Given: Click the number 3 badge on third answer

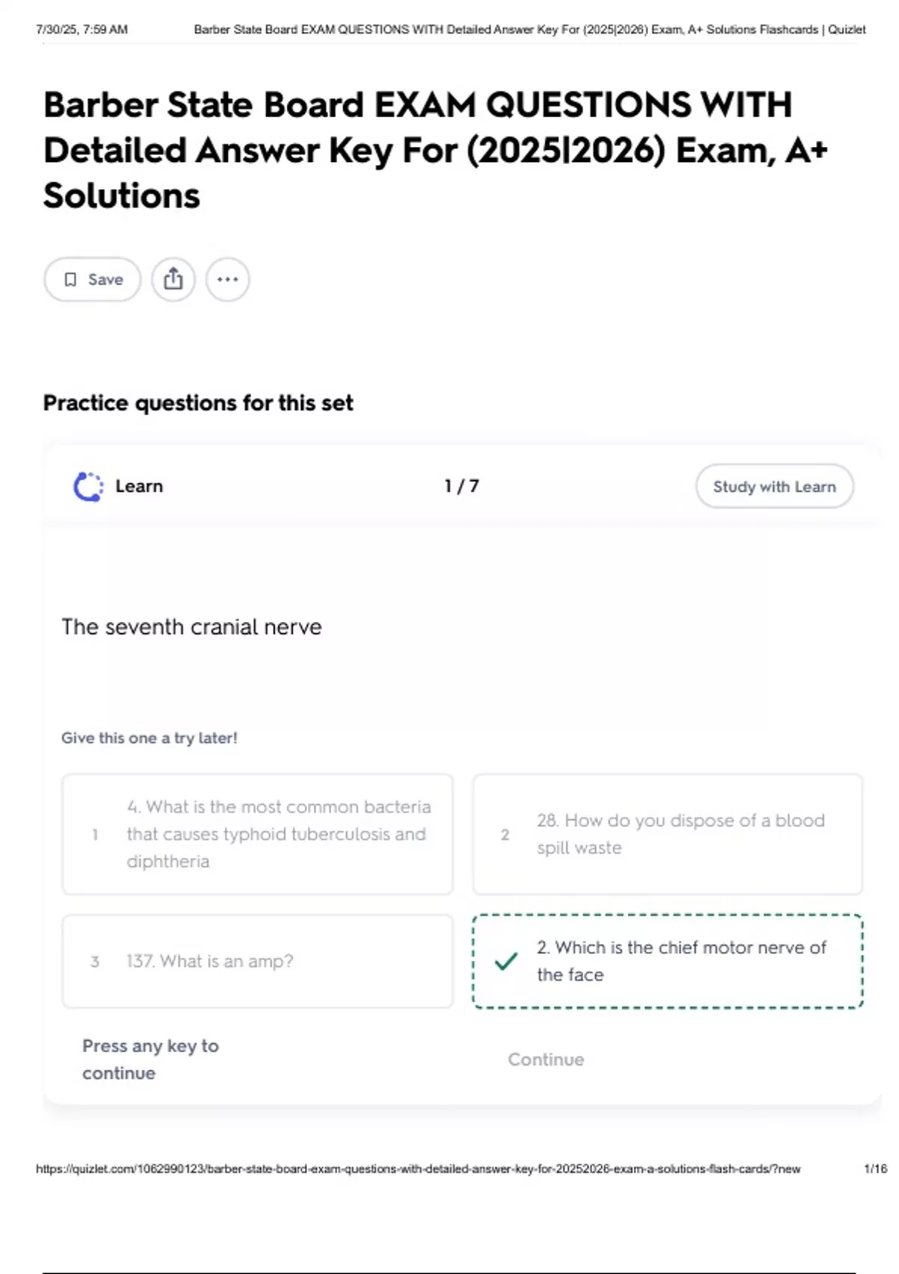Looking at the screenshot, I should [95, 961].
